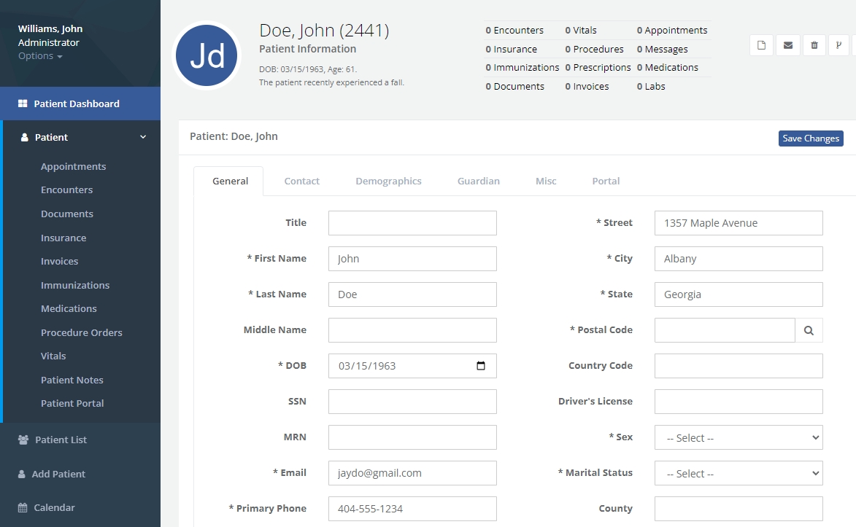Click into the Middle Name field
The width and height of the screenshot is (856, 527).
coord(412,330)
